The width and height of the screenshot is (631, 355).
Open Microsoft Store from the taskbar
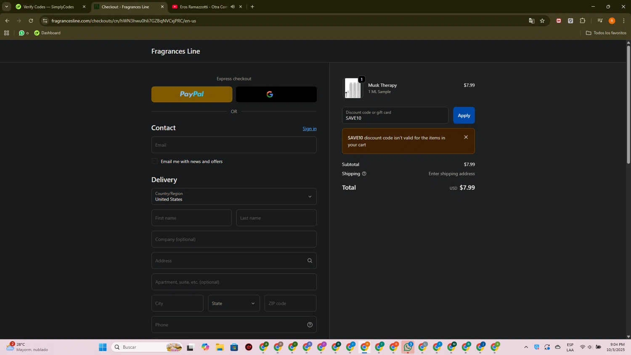click(x=234, y=347)
